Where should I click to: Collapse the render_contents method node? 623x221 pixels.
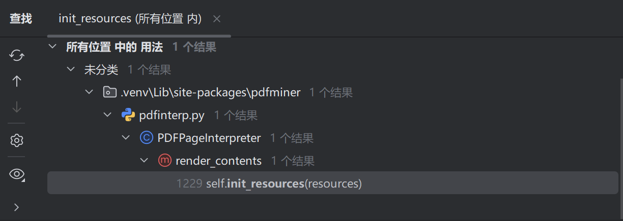[144, 161]
